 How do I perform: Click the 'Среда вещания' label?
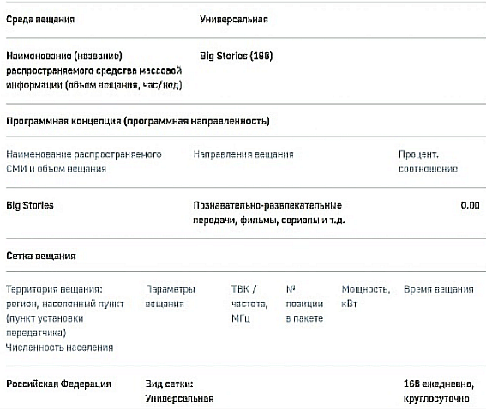pos(40,20)
